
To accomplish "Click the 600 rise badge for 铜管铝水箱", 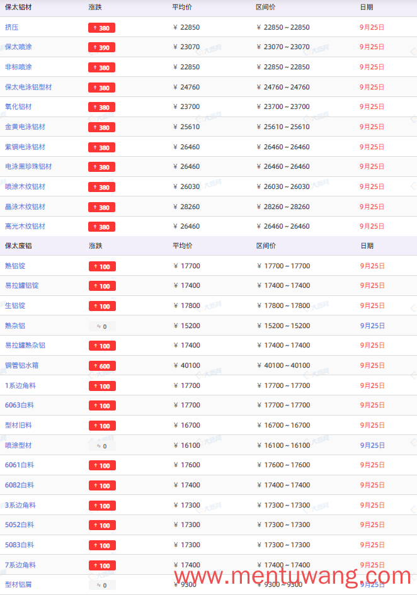I will (x=102, y=366).
